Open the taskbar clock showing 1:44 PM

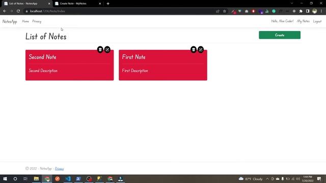(308, 179)
